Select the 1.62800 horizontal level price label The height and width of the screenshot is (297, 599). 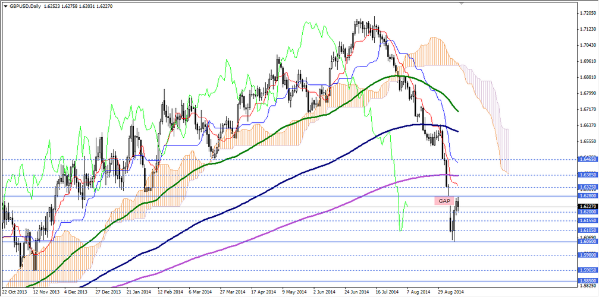click(588, 196)
